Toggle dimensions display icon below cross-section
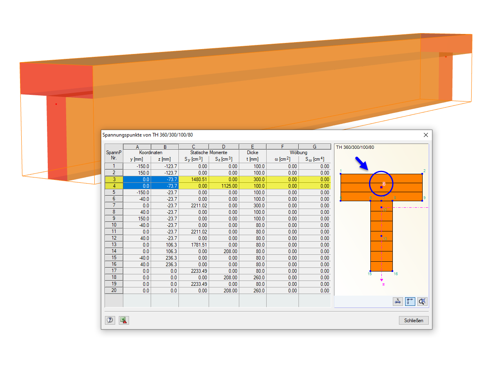The height and width of the screenshot is (368, 490). 398,301
